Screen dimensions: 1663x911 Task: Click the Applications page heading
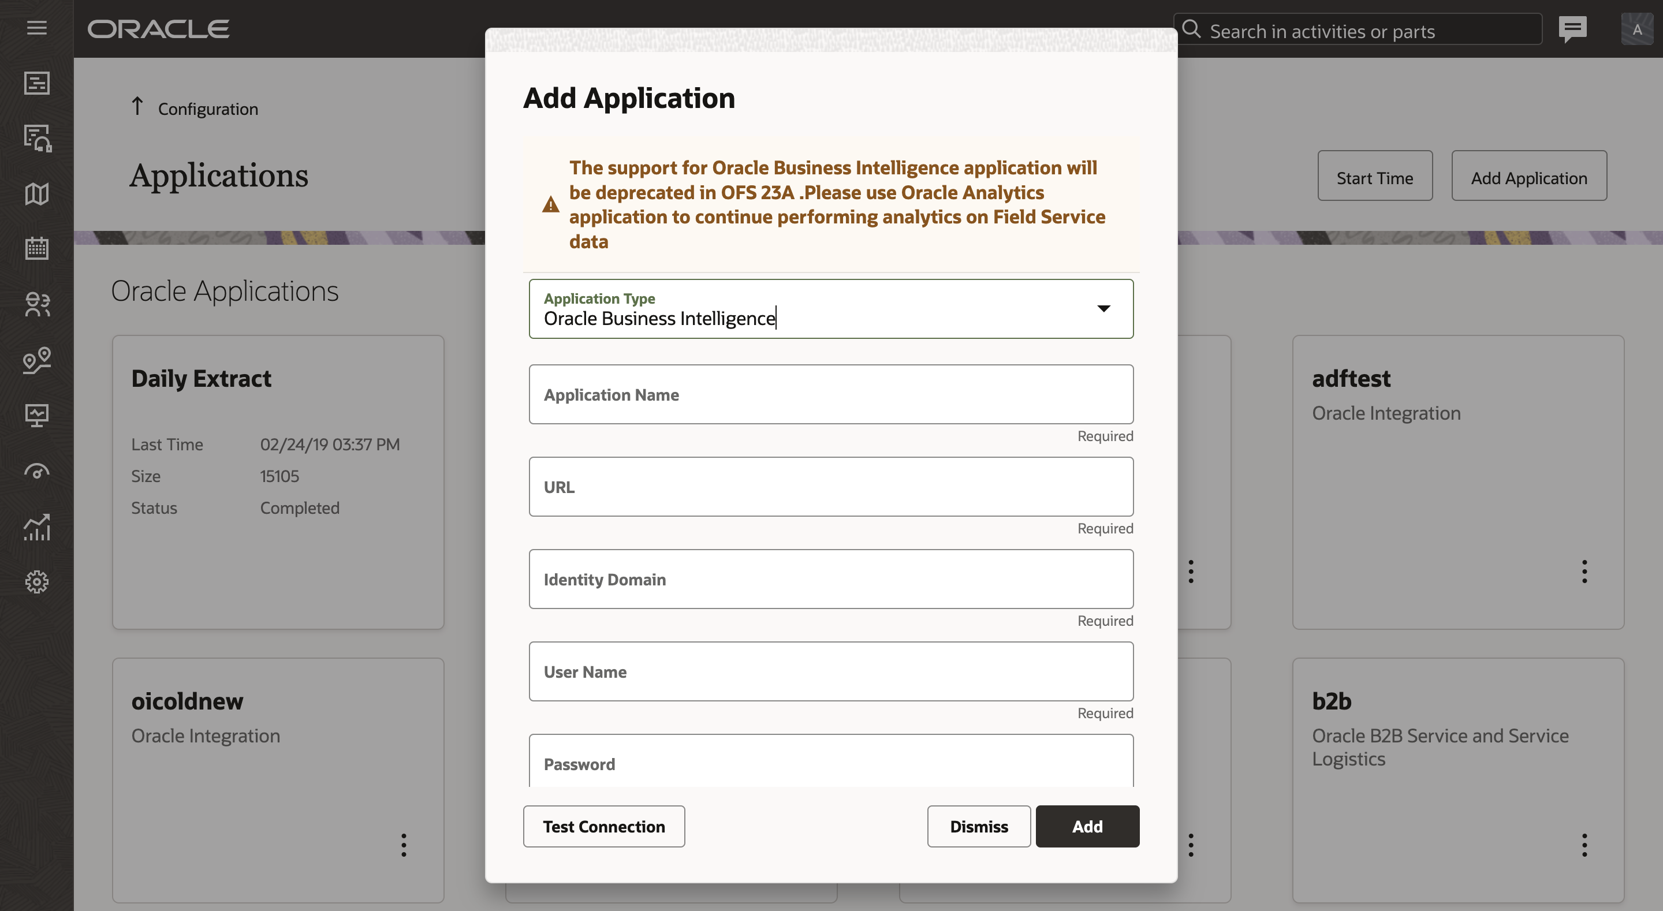[x=219, y=176]
